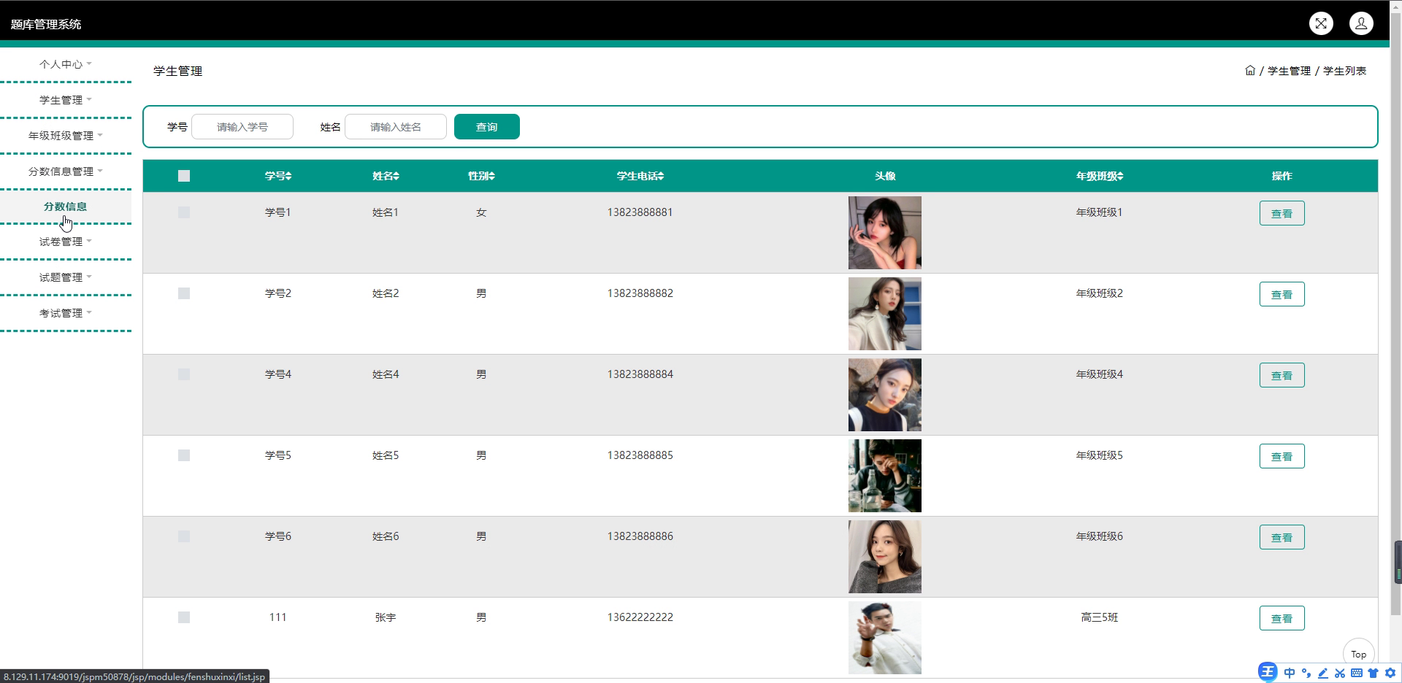Check the checkbox for row 学号4
Screen dimensions: 1402x683
[184, 374]
